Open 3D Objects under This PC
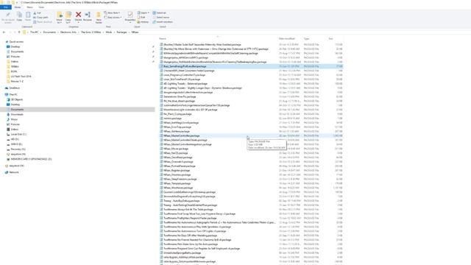This screenshot has height=265, width=471. pos(15,99)
